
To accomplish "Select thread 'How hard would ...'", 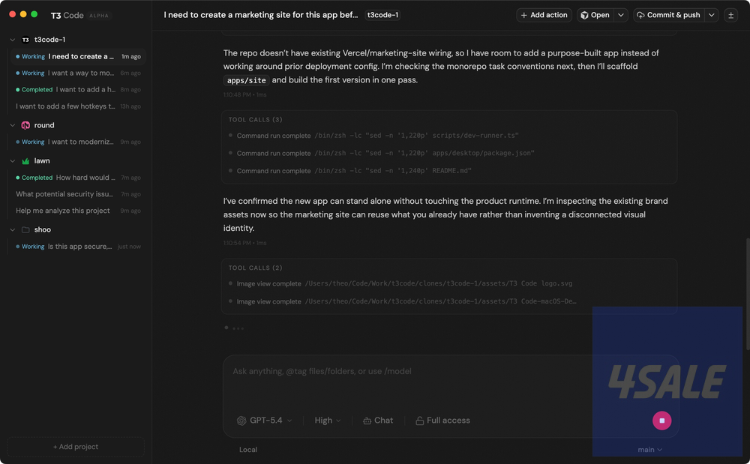I will [79, 178].
